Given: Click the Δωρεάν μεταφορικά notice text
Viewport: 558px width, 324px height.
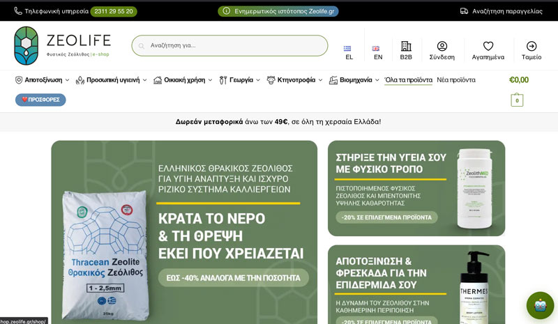Looking at the screenshot, I should (x=278, y=122).
